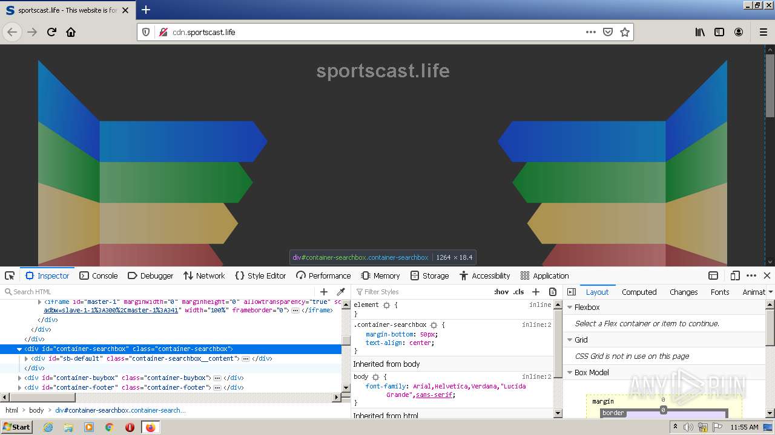Collapse the container-searchbox div node

click(19, 349)
